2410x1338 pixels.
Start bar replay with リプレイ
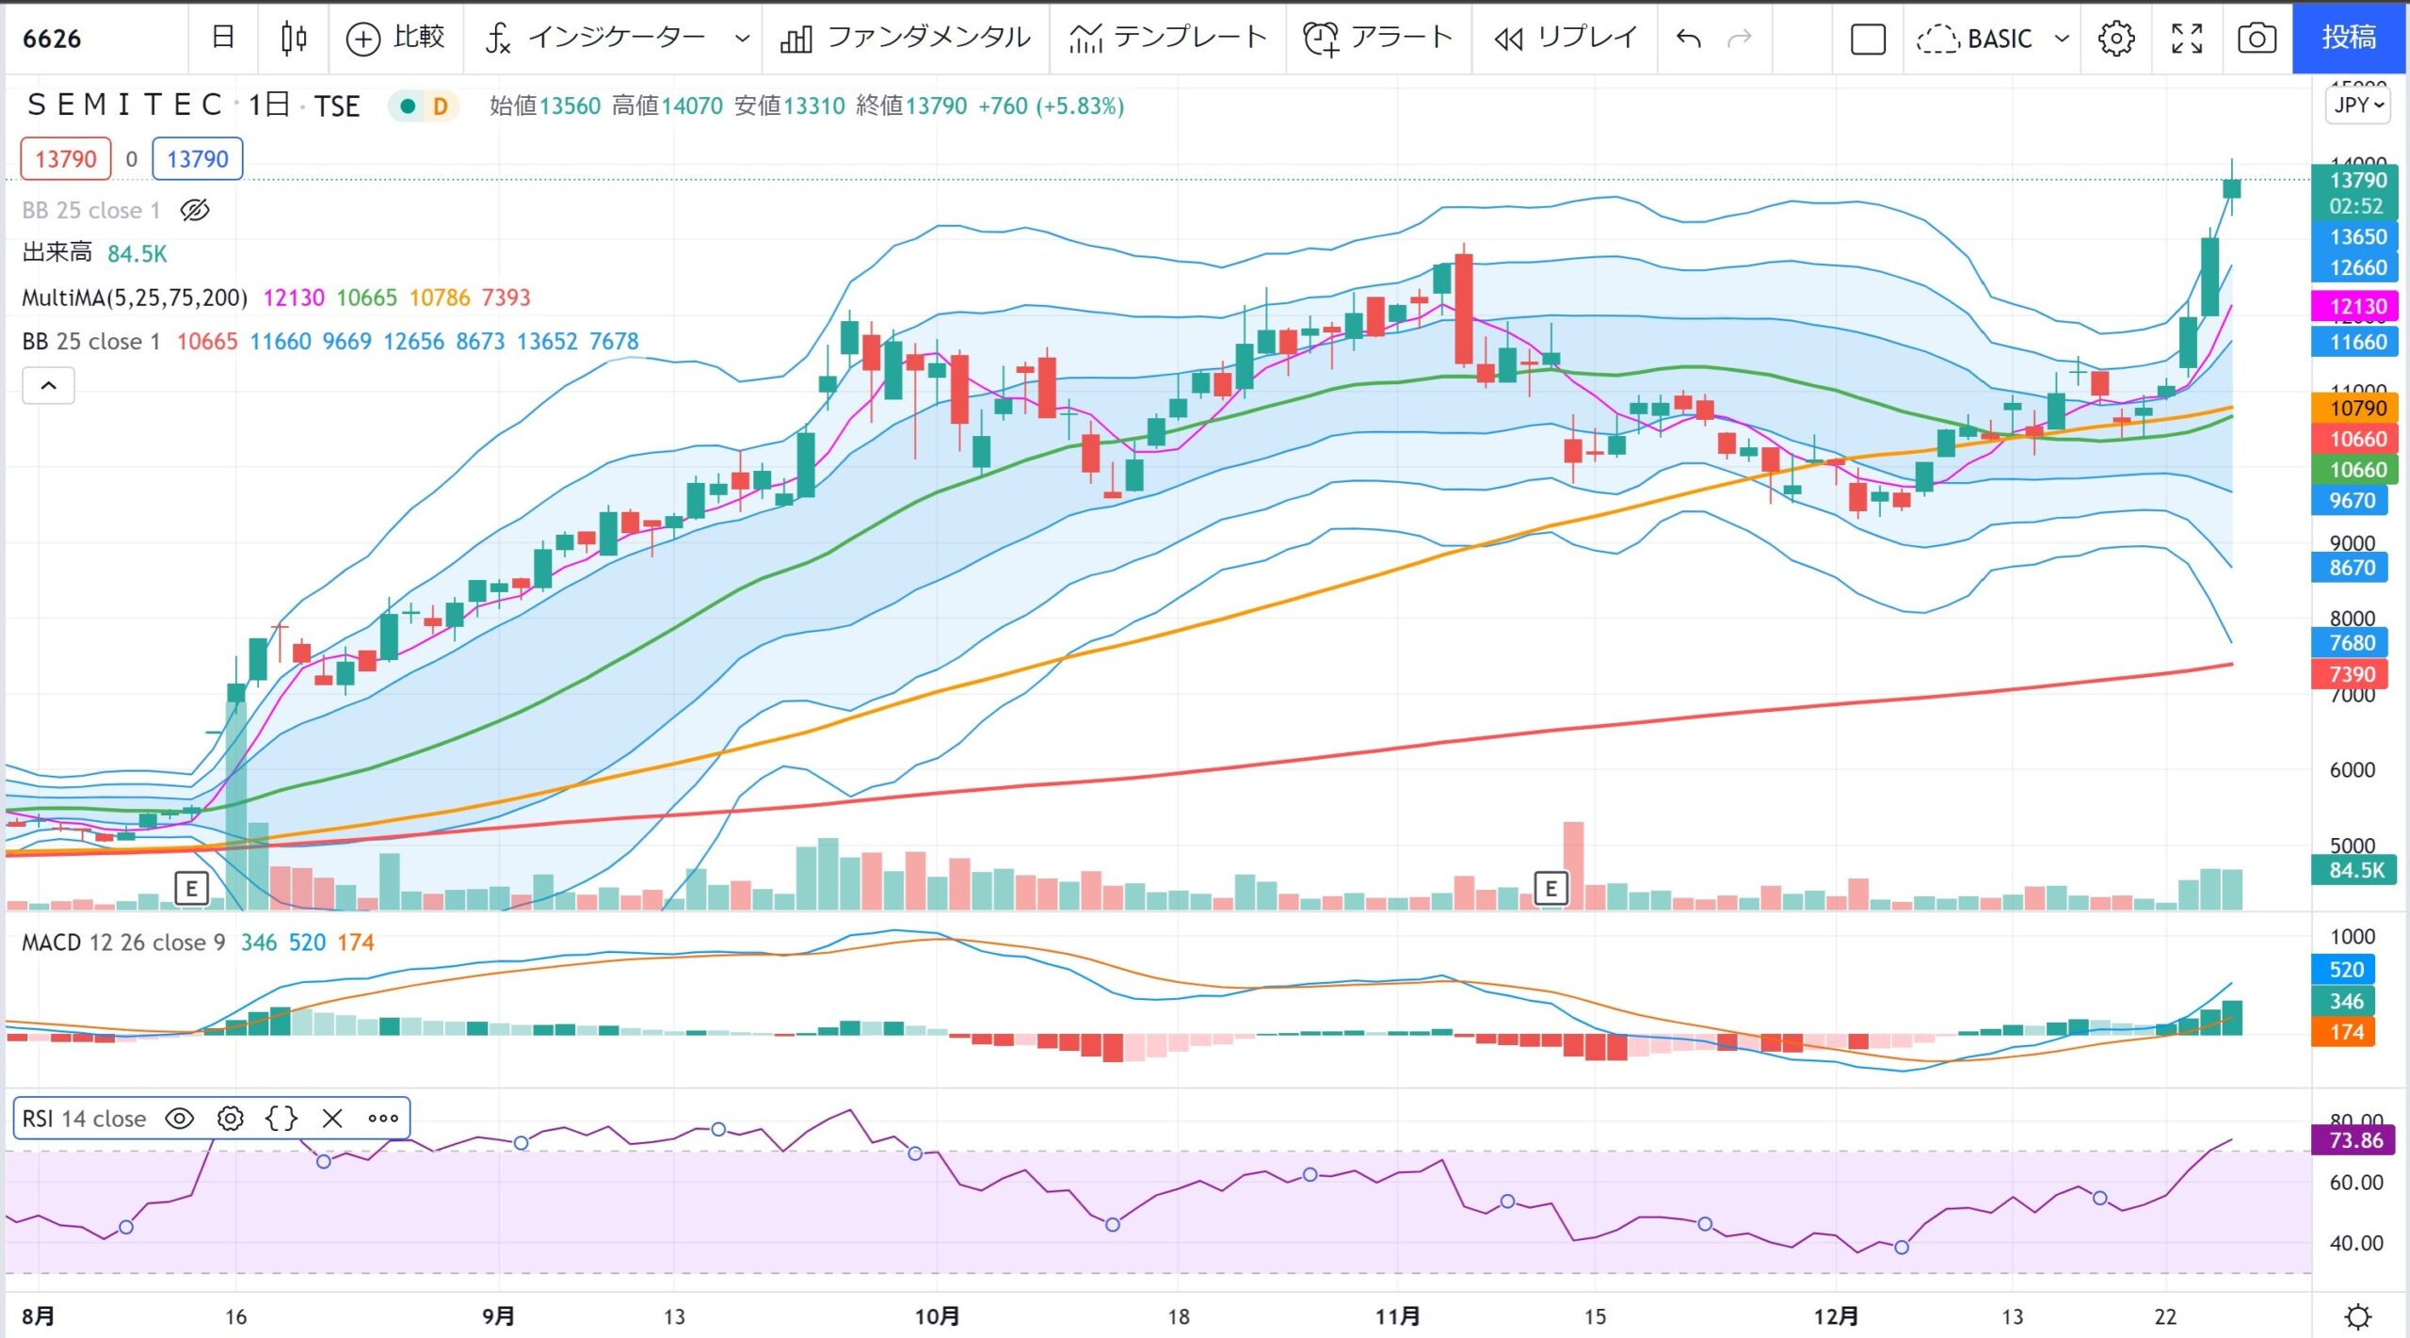1566,39
